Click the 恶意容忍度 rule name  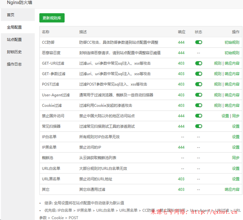51,53
